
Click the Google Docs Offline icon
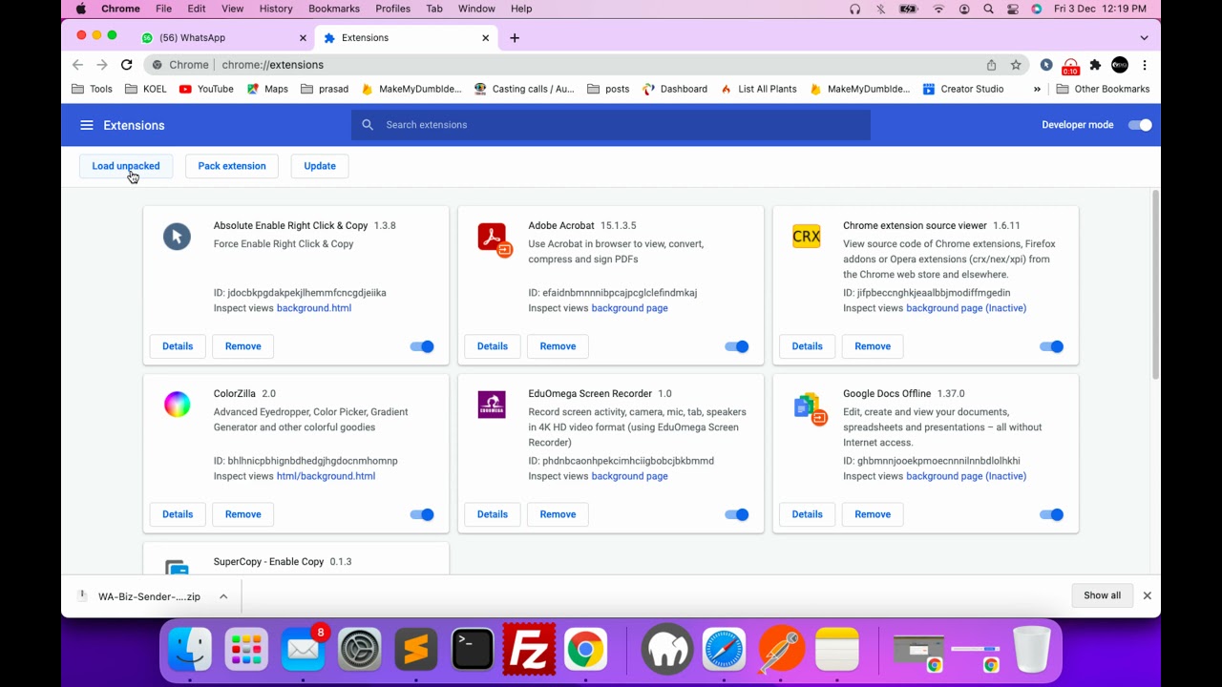[810, 407]
